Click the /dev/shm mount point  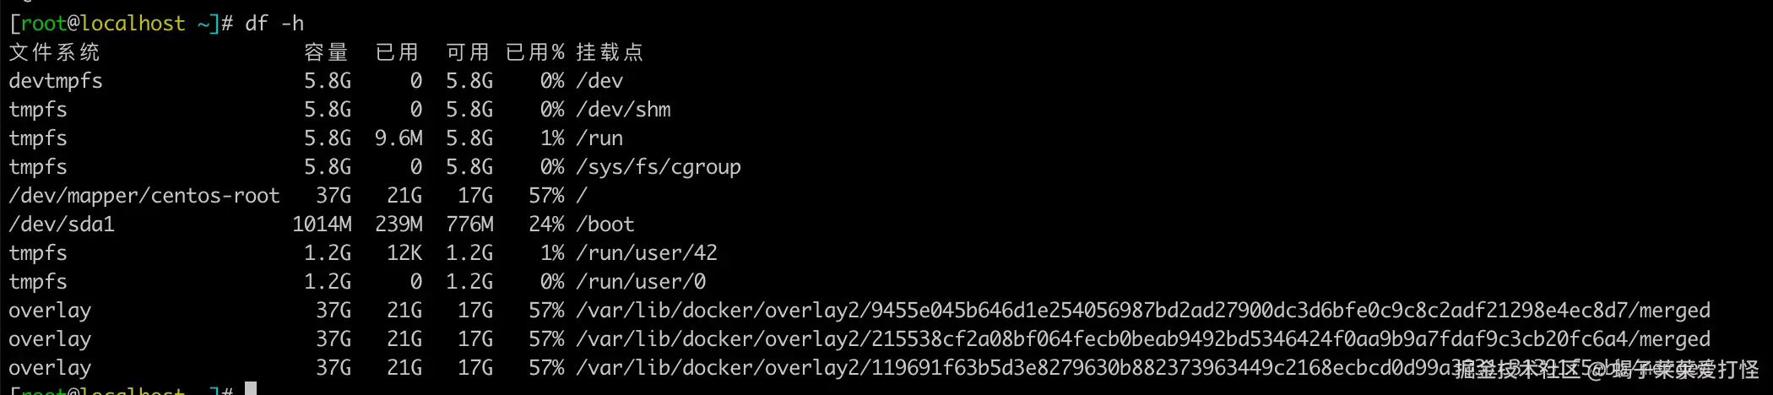(x=623, y=110)
